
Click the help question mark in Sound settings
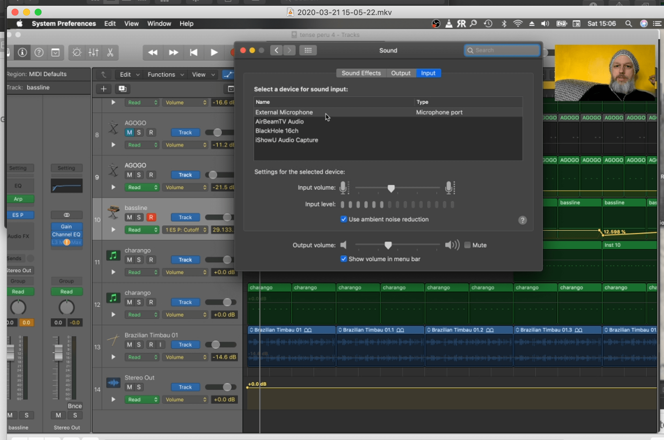[x=523, y=220]
